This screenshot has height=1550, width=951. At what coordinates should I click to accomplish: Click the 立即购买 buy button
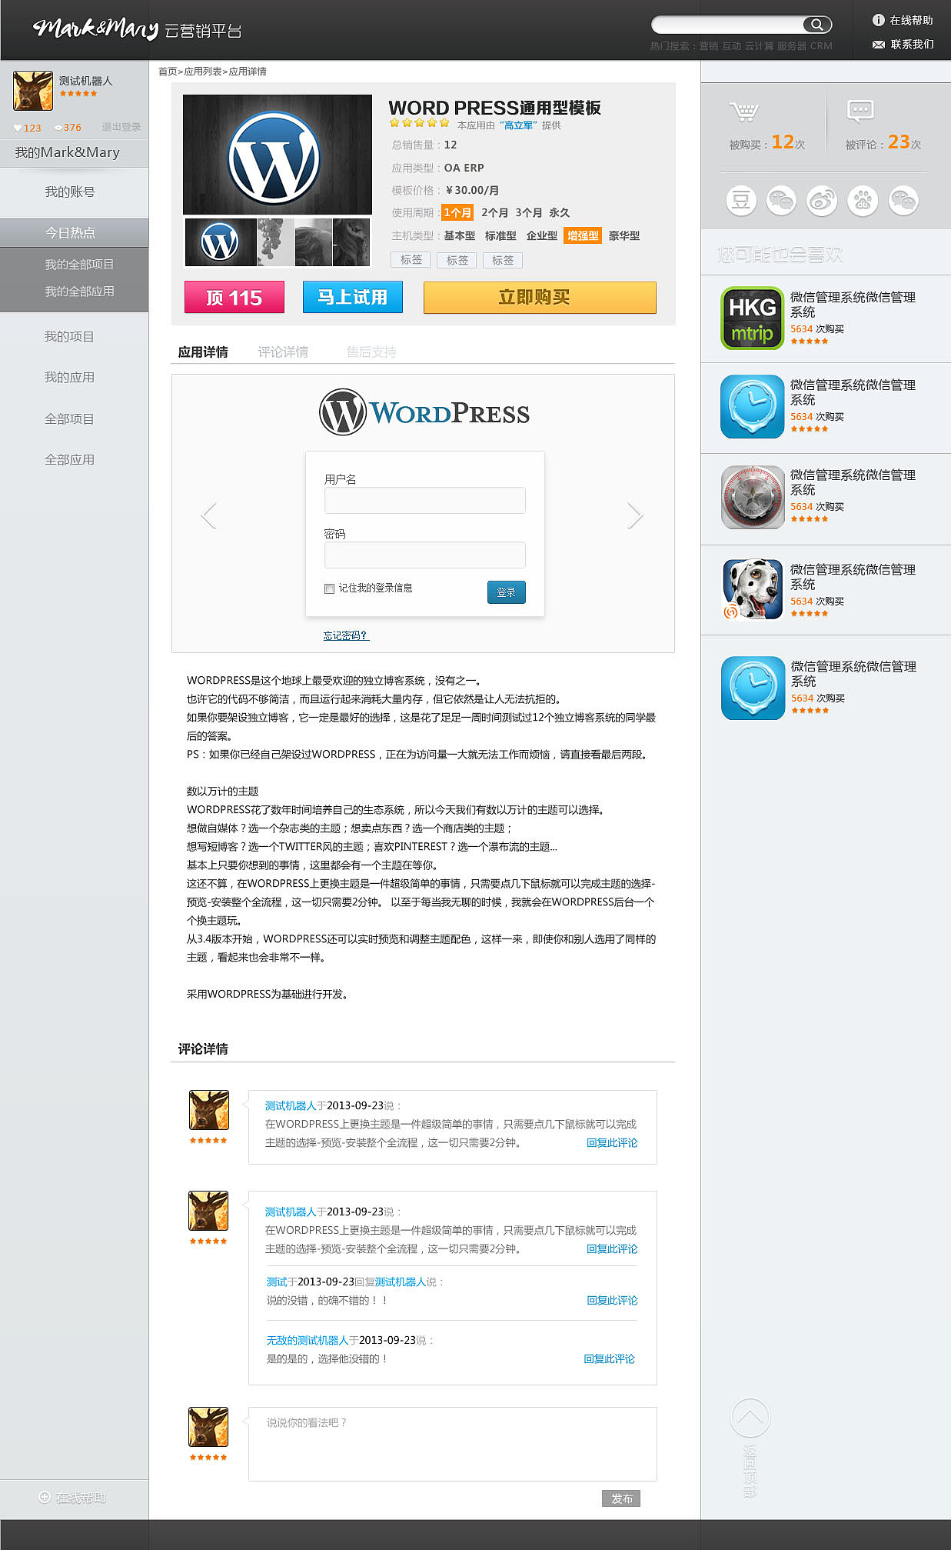[x=540, y=297]
